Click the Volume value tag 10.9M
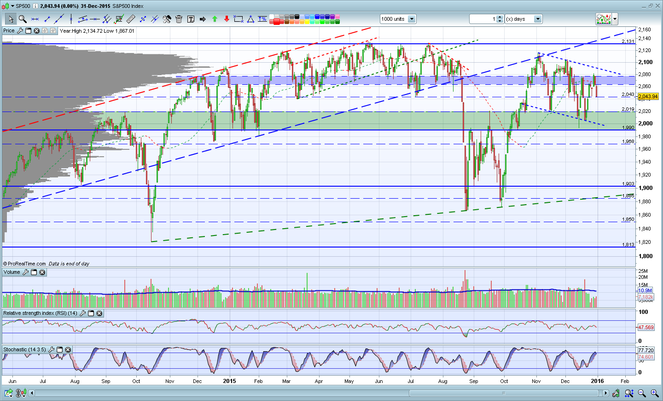This screenshot has width=663, height=401. point(645,291)
